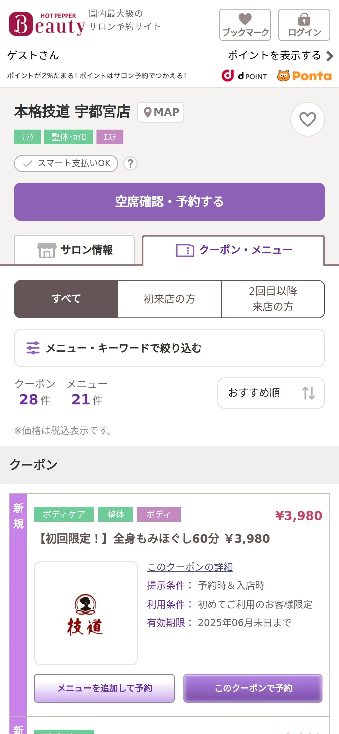The width and height of the screenshot is (339, 734).
Task: Open the question mark help icon
Action: 130,163
